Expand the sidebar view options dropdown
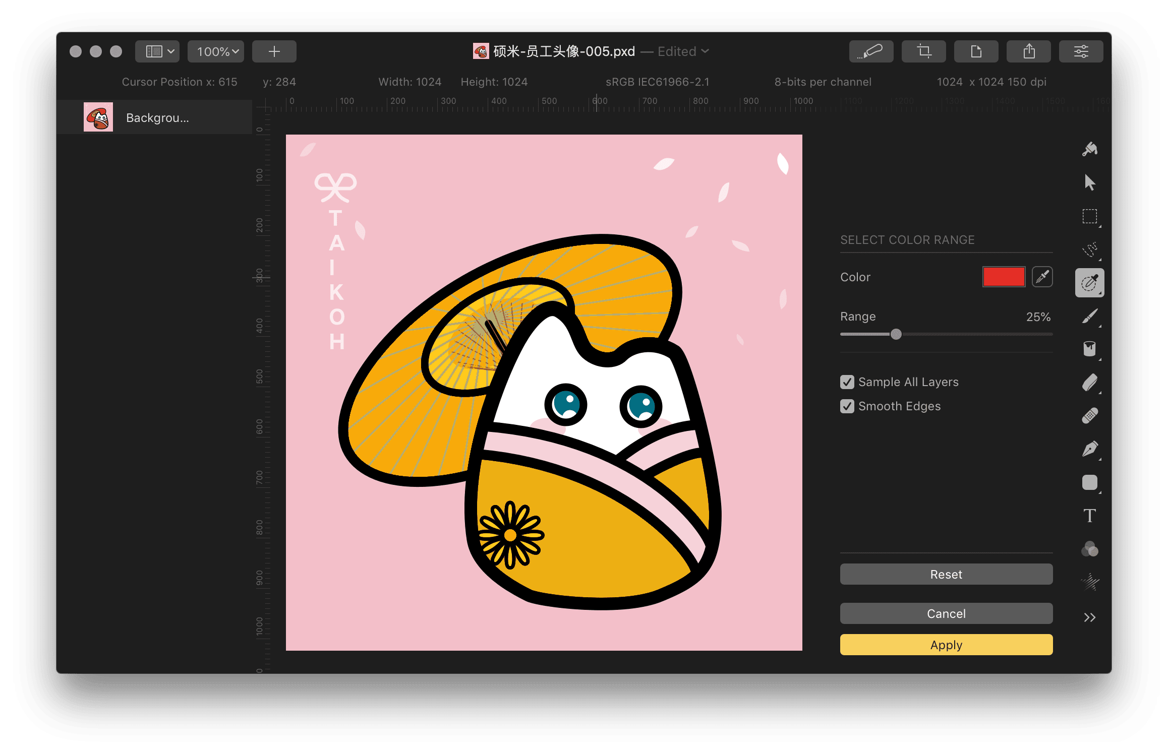This screenshot has width=1168, height=754. coord(157,51)
